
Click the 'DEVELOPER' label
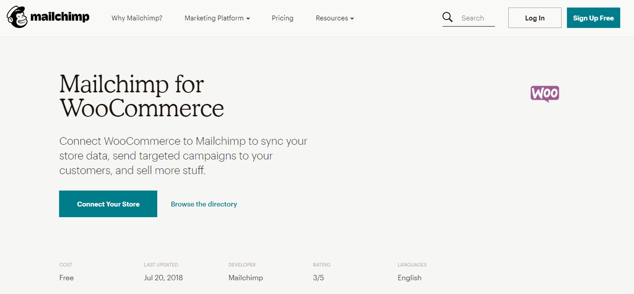pos(242,265)
